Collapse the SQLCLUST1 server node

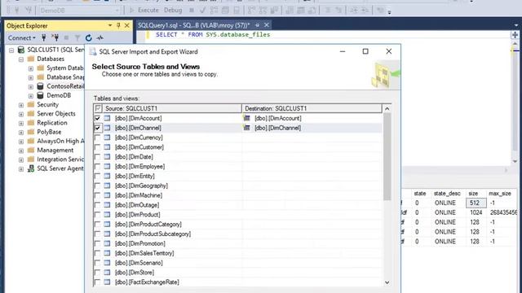[x=11, y=50]
